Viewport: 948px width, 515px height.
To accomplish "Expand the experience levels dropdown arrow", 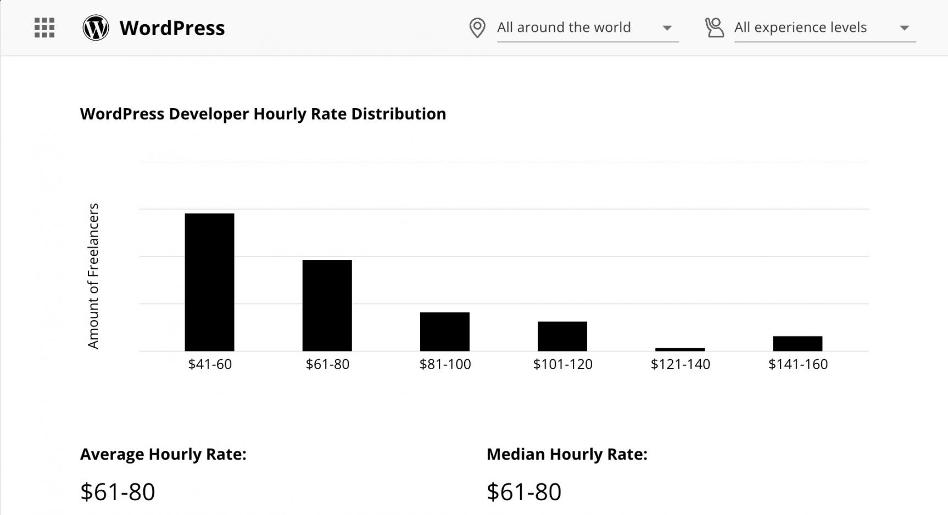I will point(904,28).
